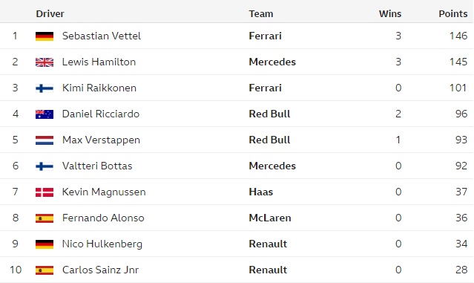Click the Dutch flag beside Max Verstappen
The height and width of the screenshot is (283, 474).
(45, 140)
